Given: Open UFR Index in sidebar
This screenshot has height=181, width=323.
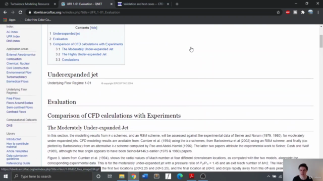Looking at the screenshot, I should pos(13,37).
